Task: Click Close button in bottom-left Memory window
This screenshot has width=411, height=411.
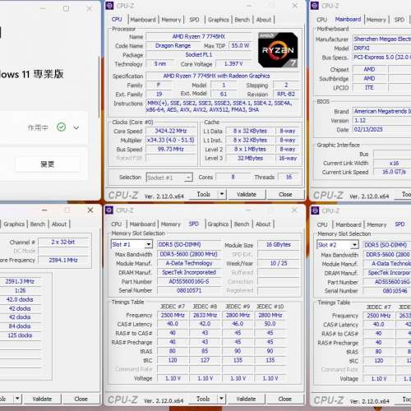Action: pyautogui.click(x=81, y=399)
